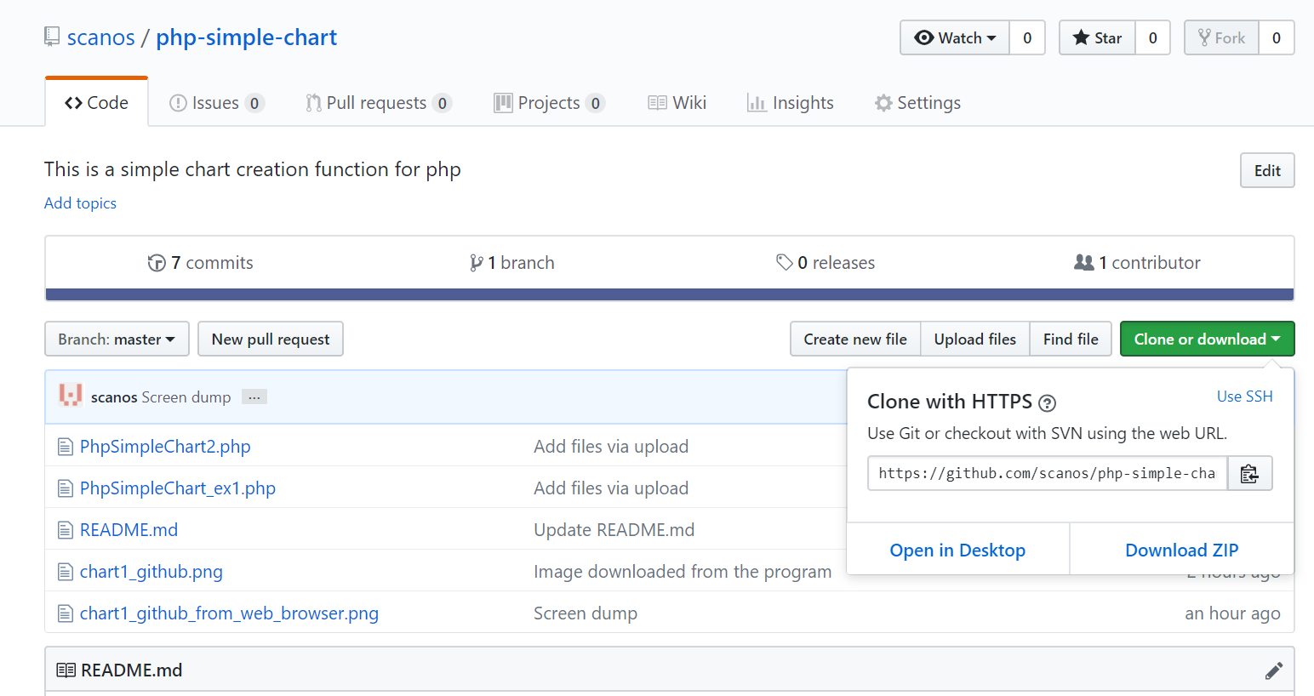Go to the Projects tab
Viewport: 1314px width, 696px height.
549,103
